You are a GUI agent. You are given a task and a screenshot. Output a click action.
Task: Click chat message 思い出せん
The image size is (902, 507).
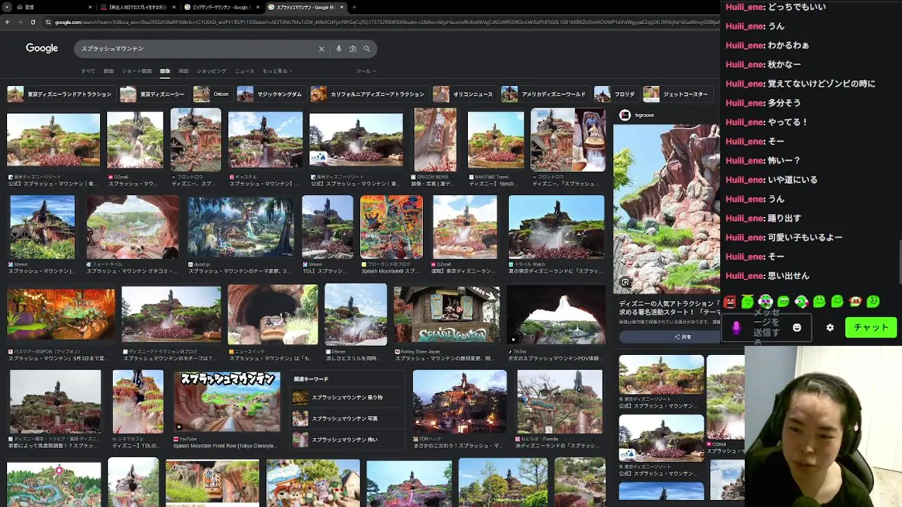click(x=789, y=276)
